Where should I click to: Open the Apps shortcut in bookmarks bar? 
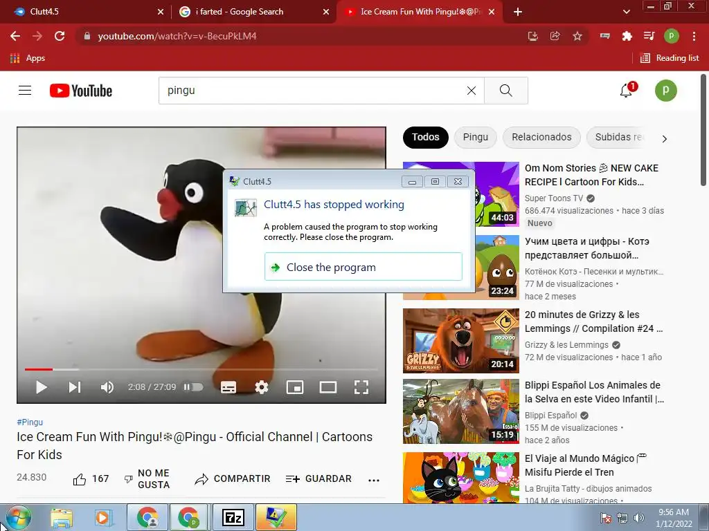(x=28, y=58)
